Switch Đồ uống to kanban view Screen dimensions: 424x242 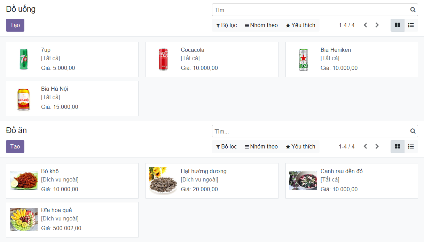[397, 25]
